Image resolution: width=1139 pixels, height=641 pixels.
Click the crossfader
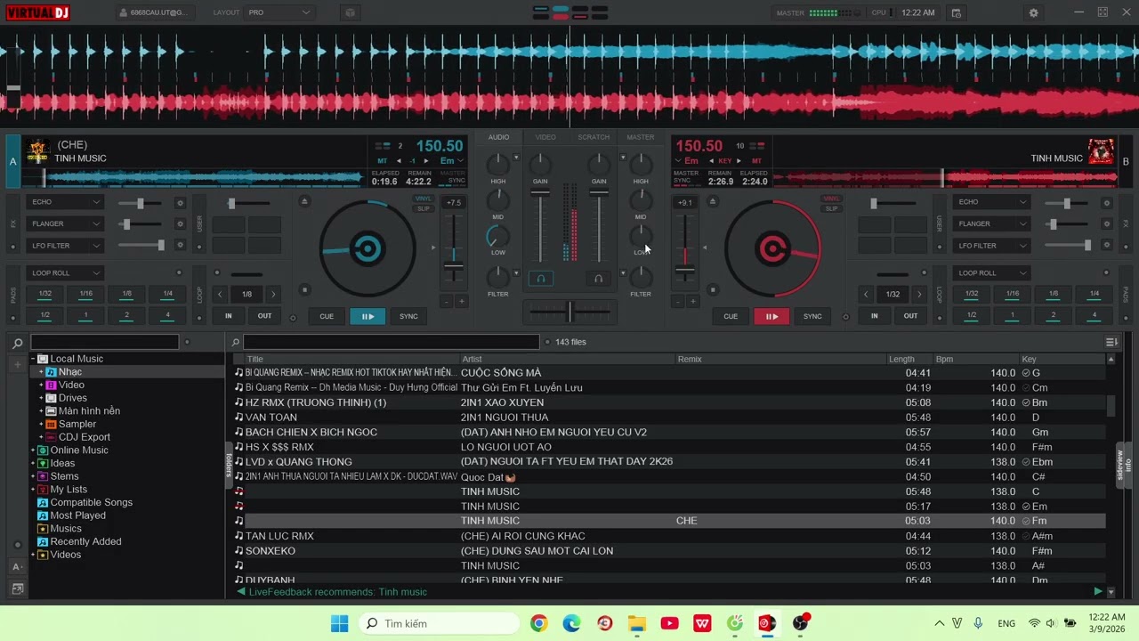569,311
